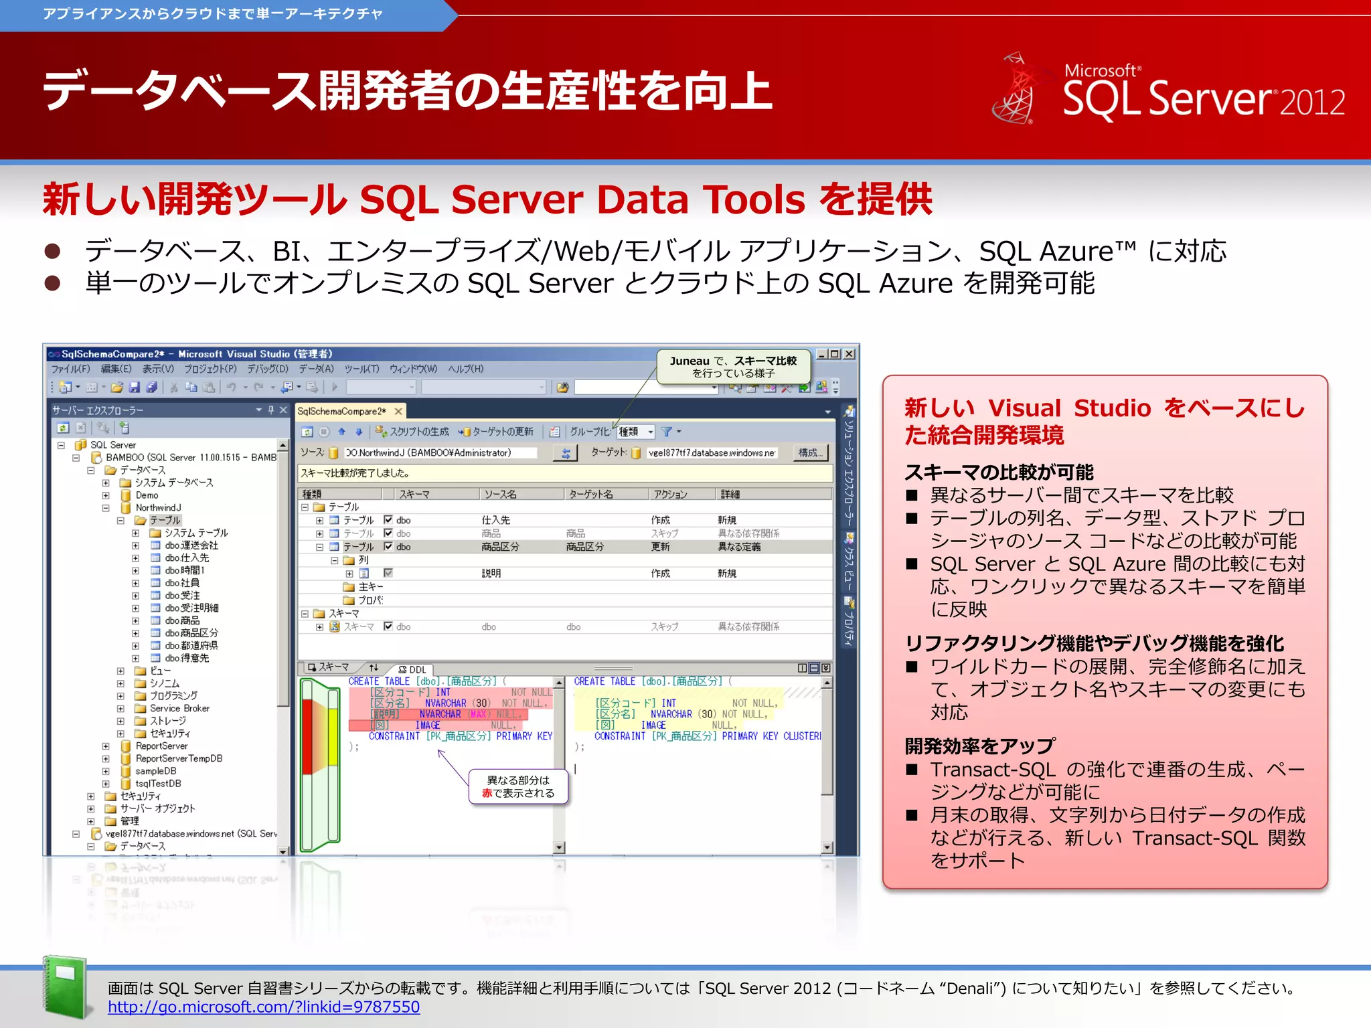1371x1028 pixels.
Task: Refresh Server Explorer with the refresh icon
Action: tap(62, 428)
